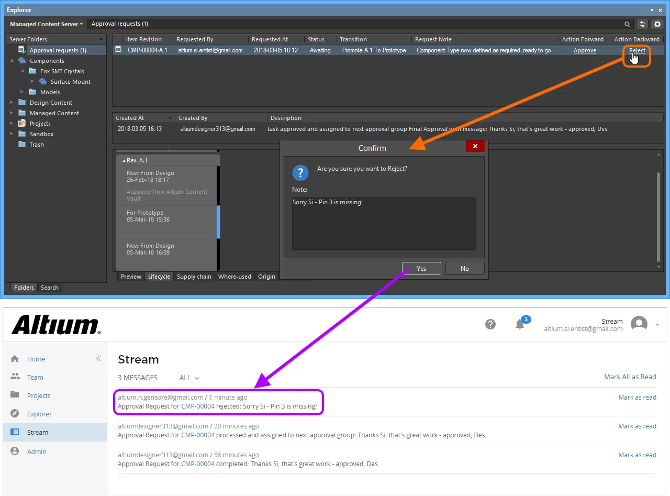Image resolution: width=670 pixels, height=496 pixels.
Task: Click the CMP-00004-A.1 row status icon
Action: 119,50
